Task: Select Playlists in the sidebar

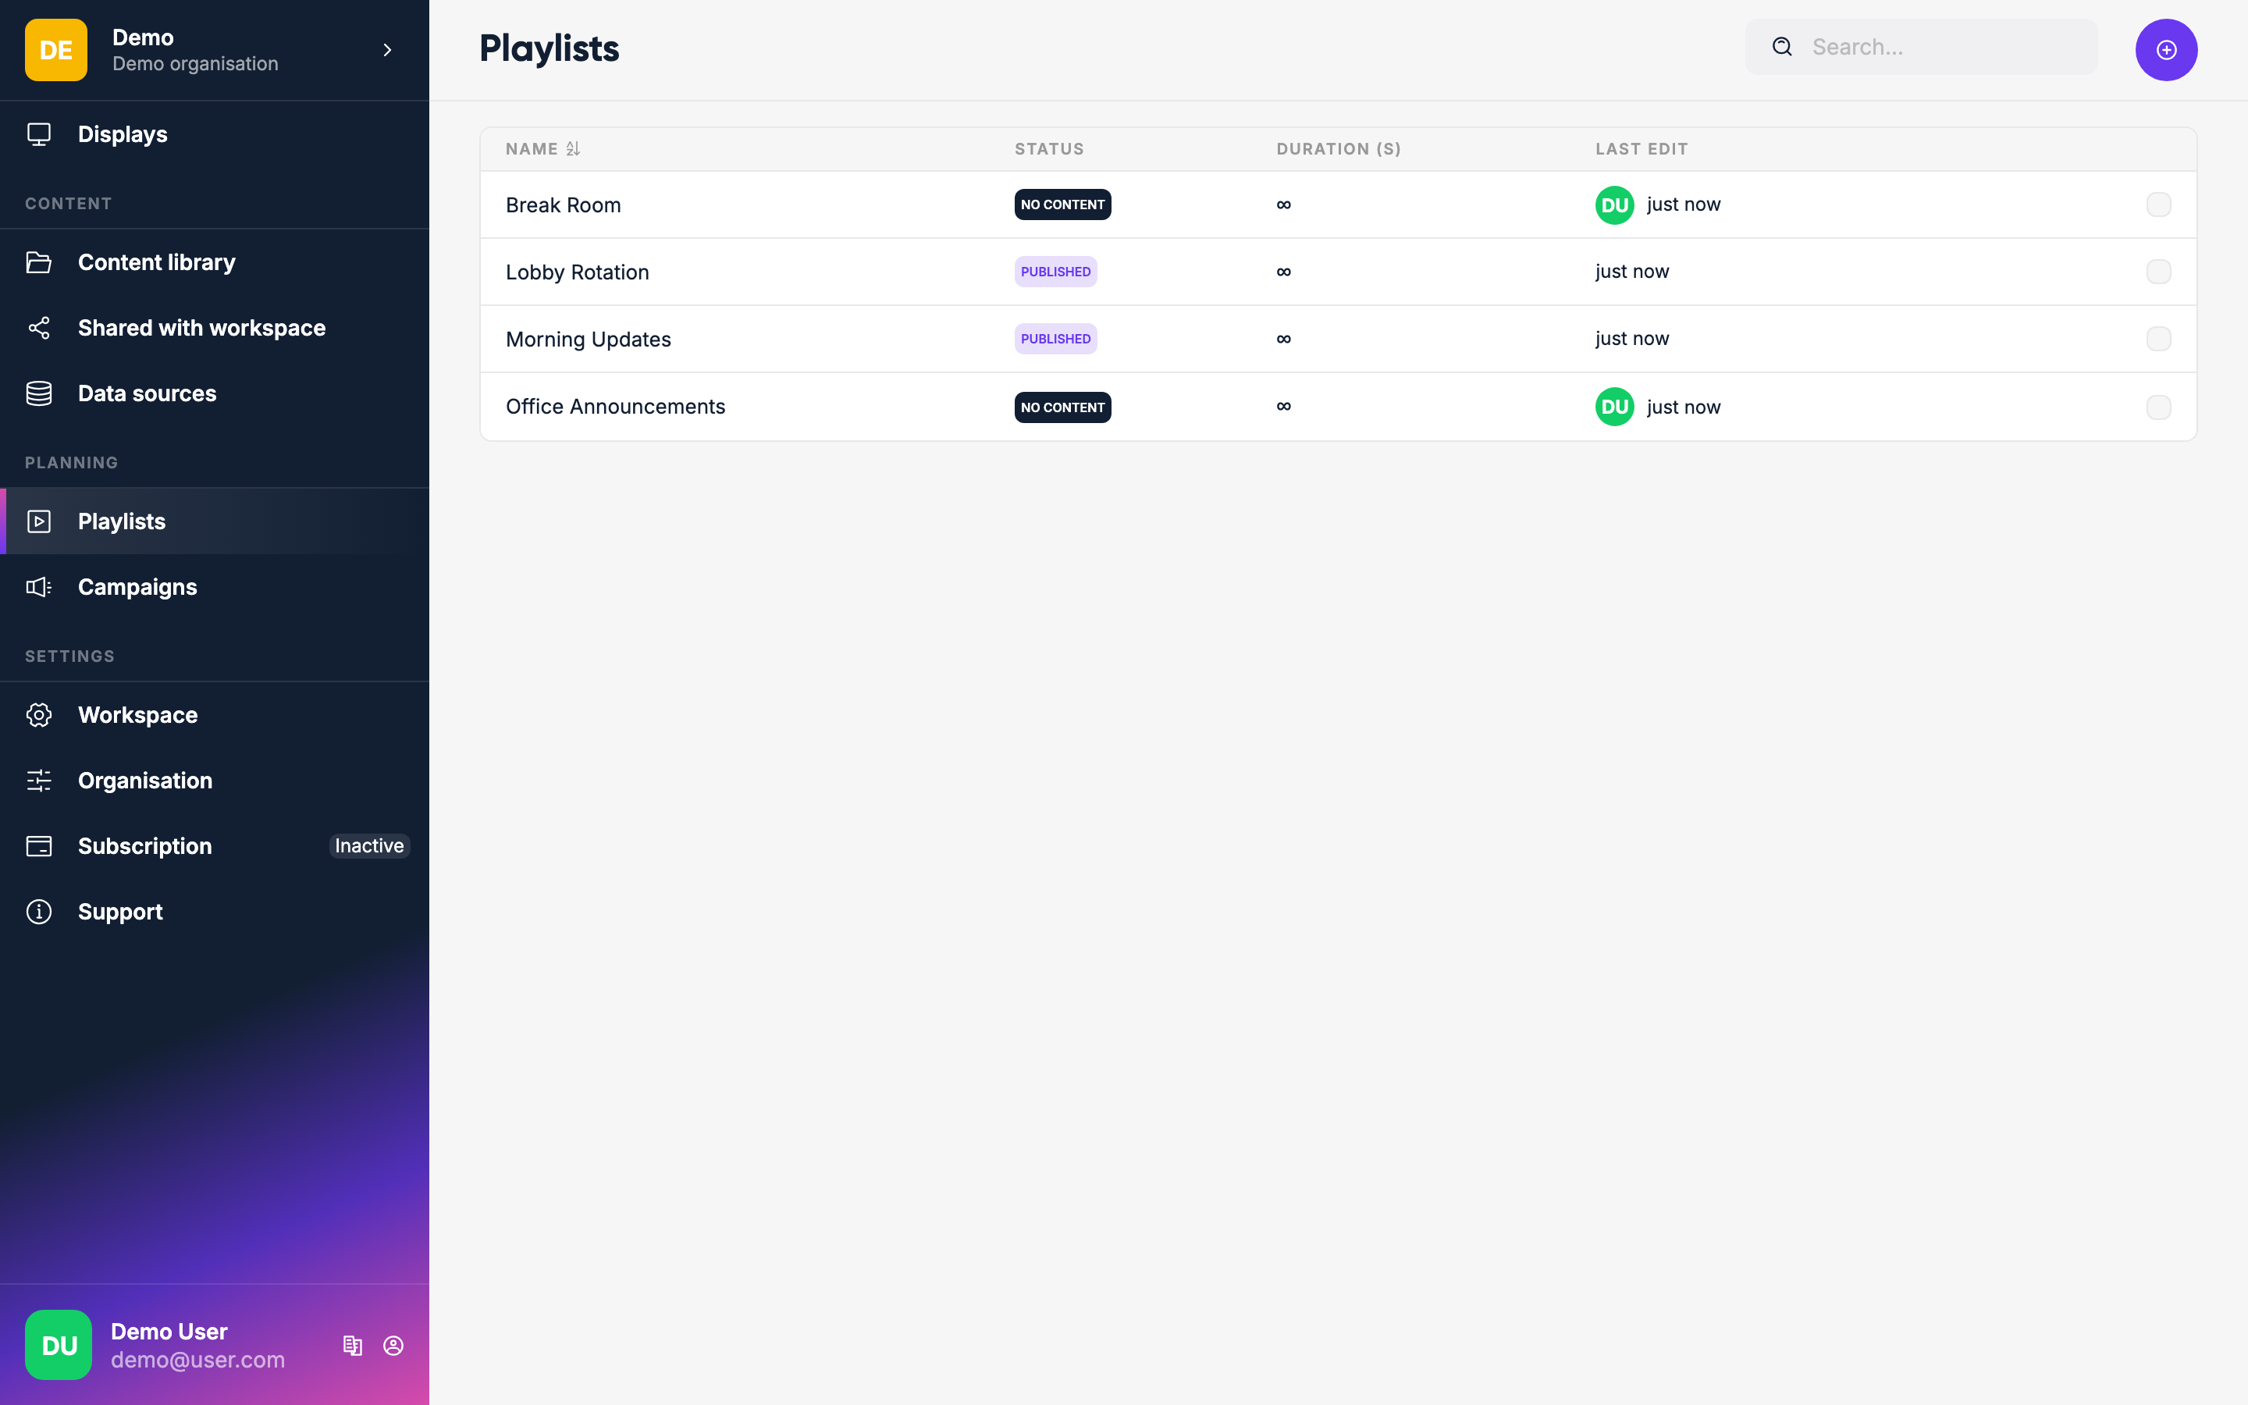Action: (121, 521)
